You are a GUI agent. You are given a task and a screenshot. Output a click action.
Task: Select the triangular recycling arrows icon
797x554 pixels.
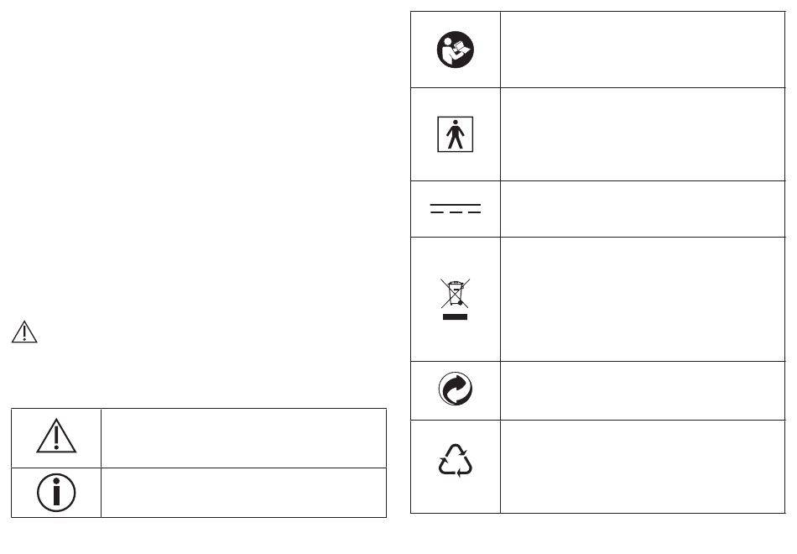(456, 460)
